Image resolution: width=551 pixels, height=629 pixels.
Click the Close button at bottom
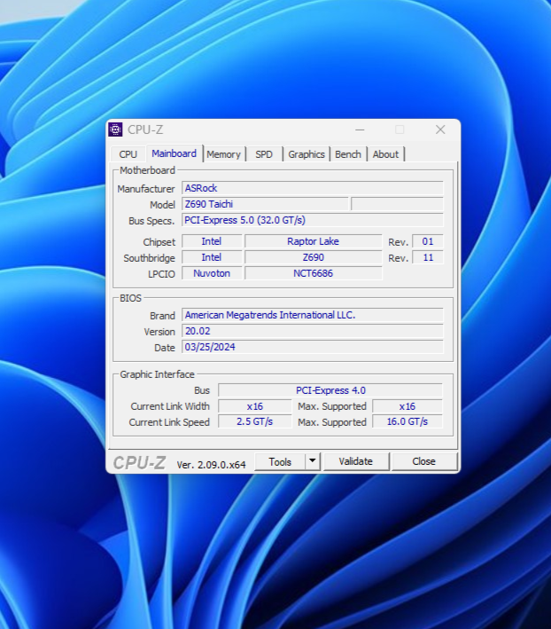424,461
